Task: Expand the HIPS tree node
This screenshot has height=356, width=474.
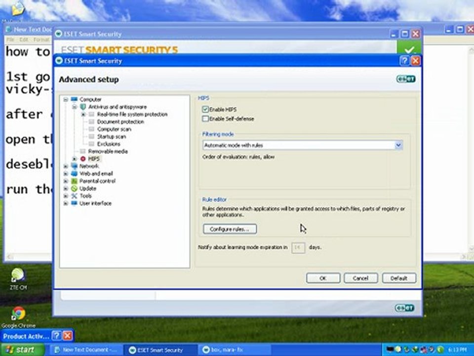Action: coord(75,159)
